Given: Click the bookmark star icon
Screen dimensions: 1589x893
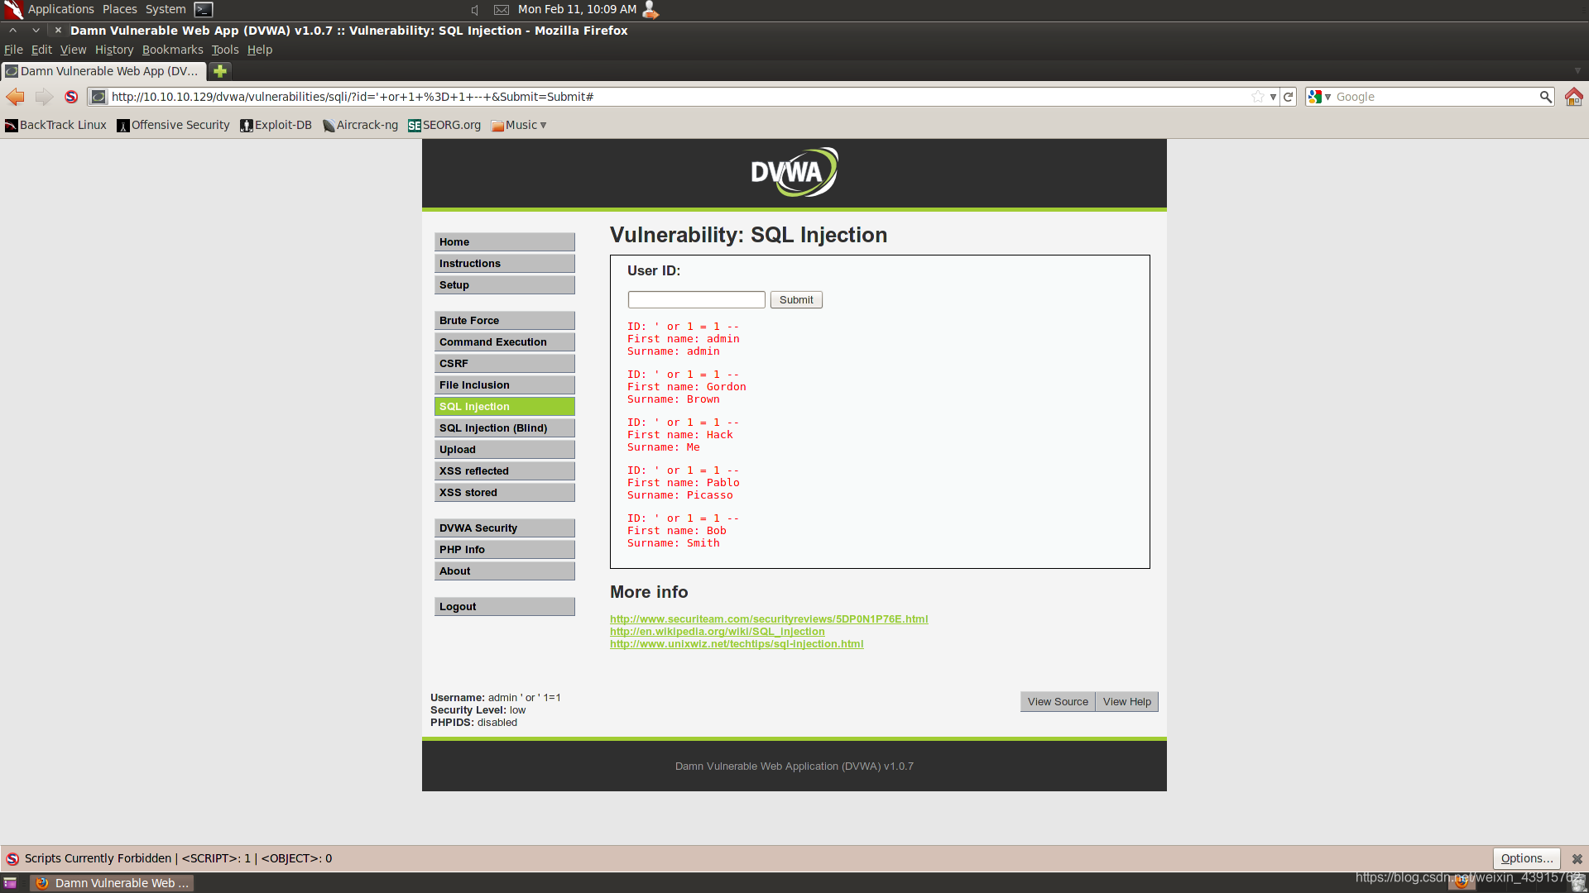Looking at the screenshot, I should (x=1258, y=97).
